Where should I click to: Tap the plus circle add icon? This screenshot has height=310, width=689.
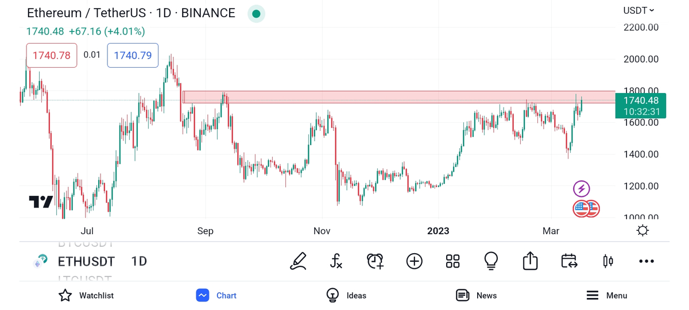414,261
